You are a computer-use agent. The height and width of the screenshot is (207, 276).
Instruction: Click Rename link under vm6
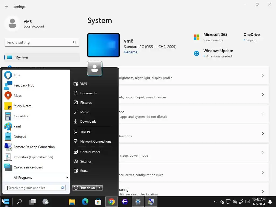131,52
